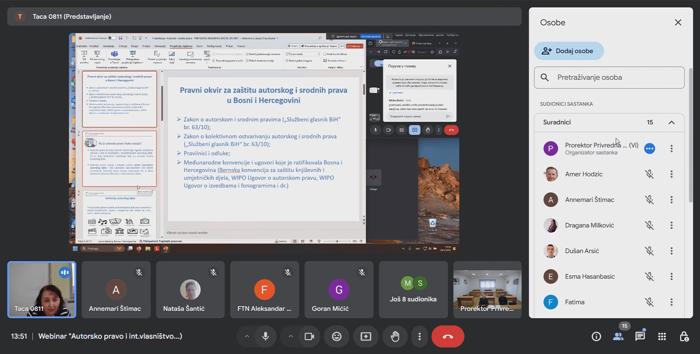Open video settings arrow beside camera
Viewport: 700px width, 354px height.
[x=291, y=336]
